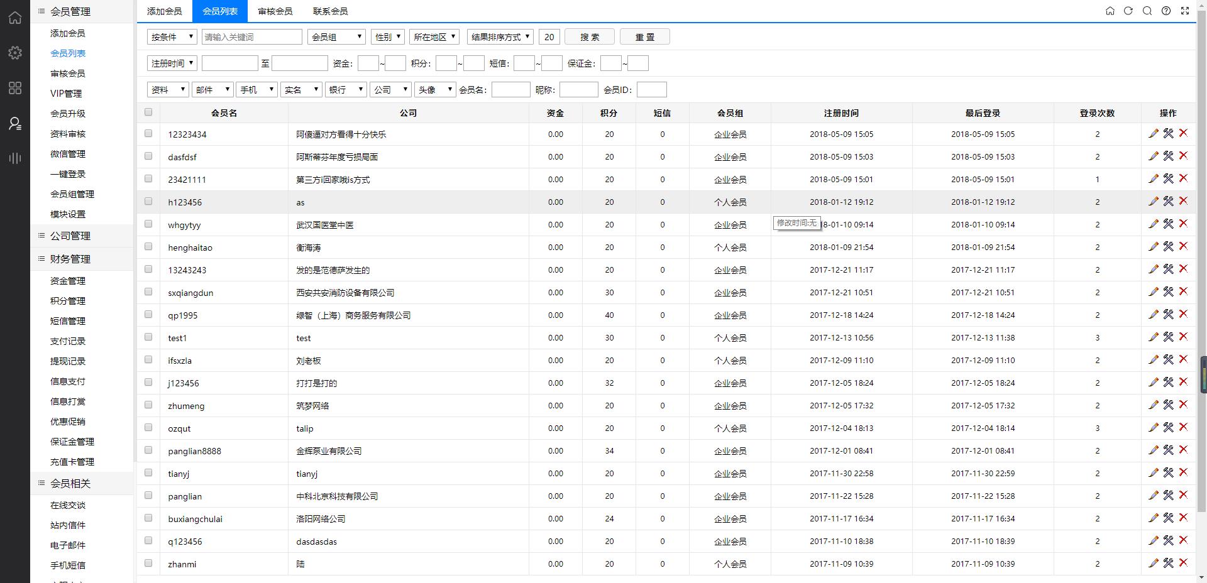Tick the checkbox for member whgytyy
This screenshot has height=583, width=1207.
148,224
